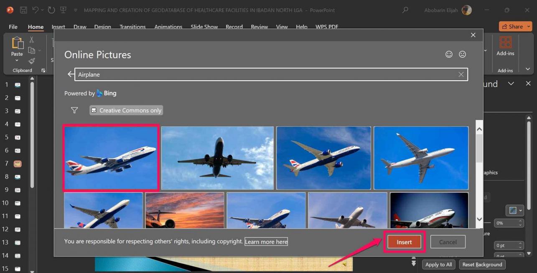This screenshot has height=273, width=537.
Task: Select the first British Airways plane image
Action: (111, 158)
